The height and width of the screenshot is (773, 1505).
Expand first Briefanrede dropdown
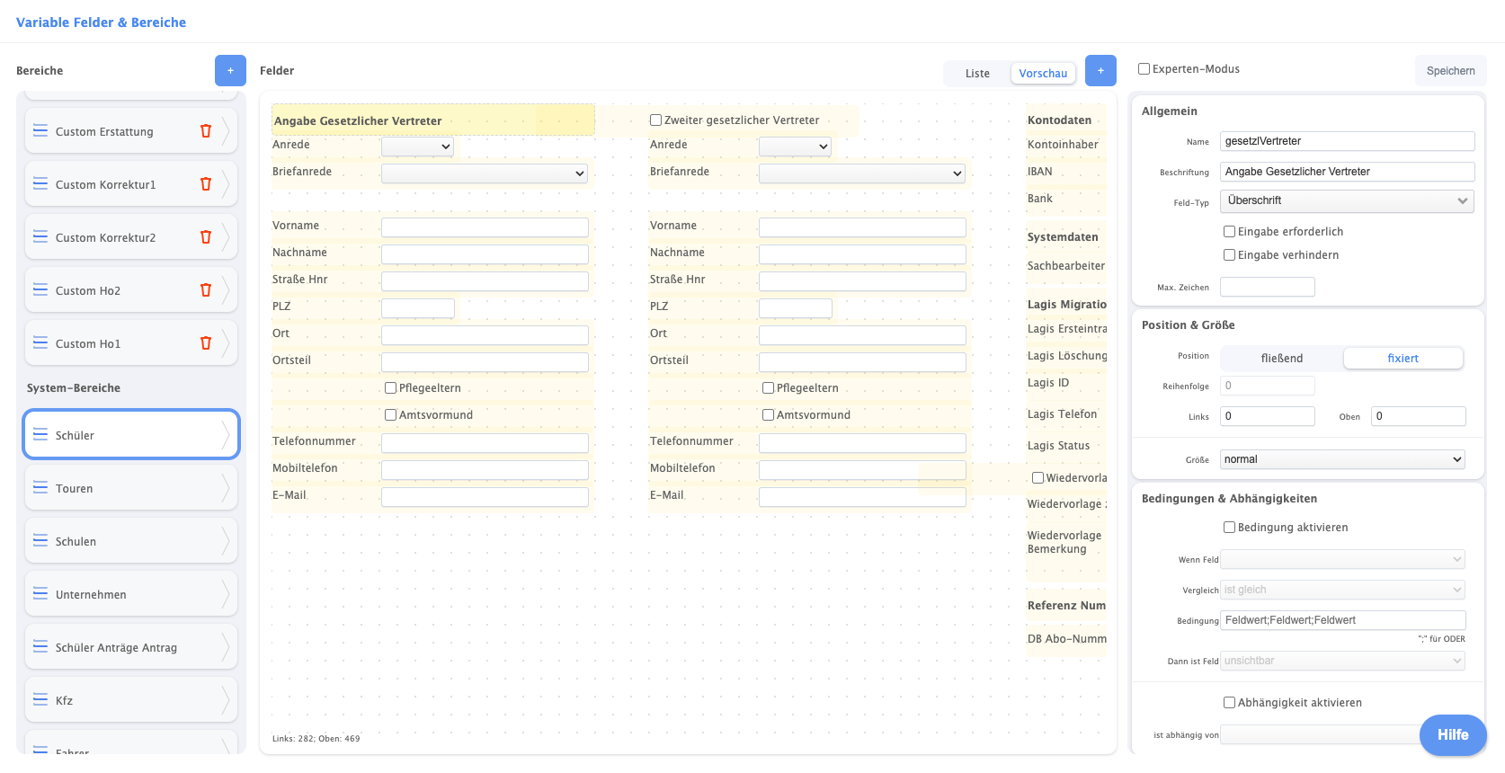484,173
